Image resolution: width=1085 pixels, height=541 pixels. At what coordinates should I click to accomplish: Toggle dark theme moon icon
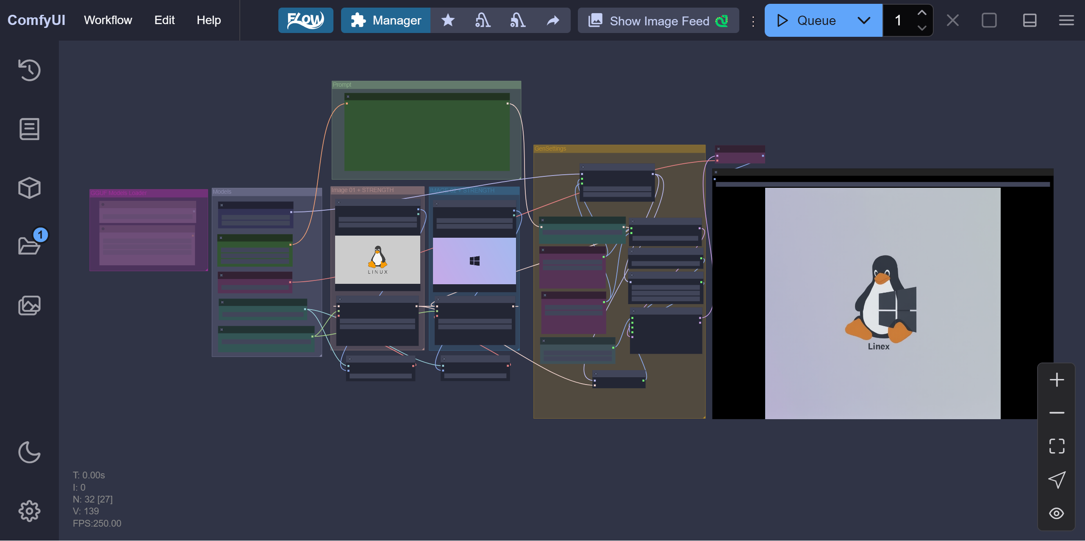(x=29, y=452)
